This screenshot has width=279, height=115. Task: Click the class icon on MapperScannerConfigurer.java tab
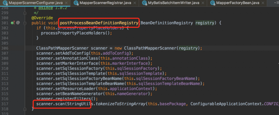coord(5,3)
